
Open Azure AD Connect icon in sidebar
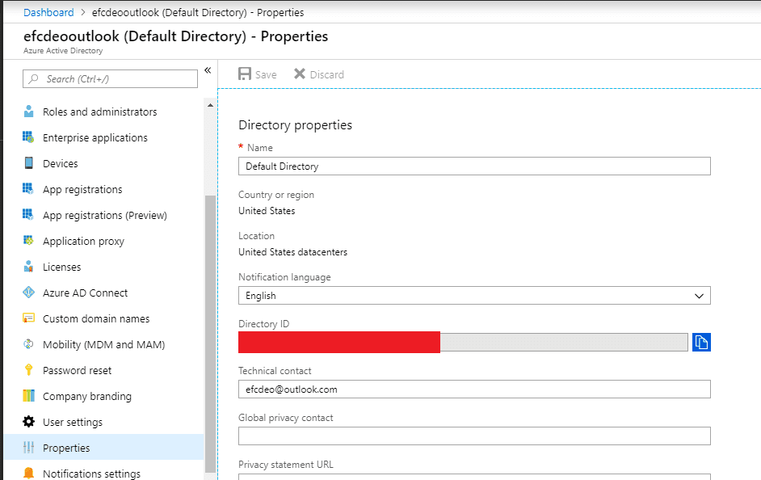(x=28, y=293)
